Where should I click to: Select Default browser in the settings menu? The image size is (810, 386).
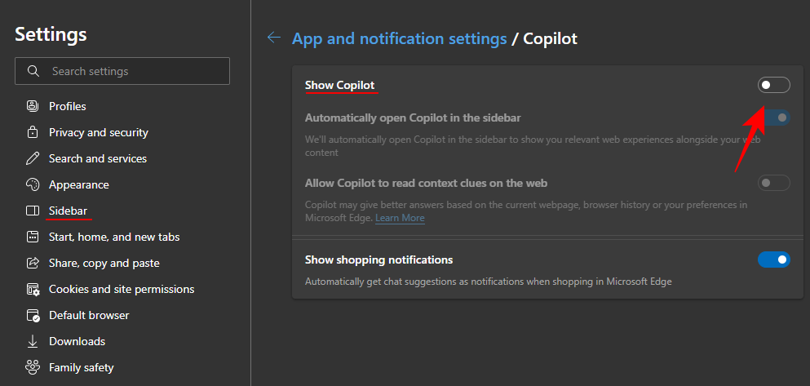(x=89, y=315)
